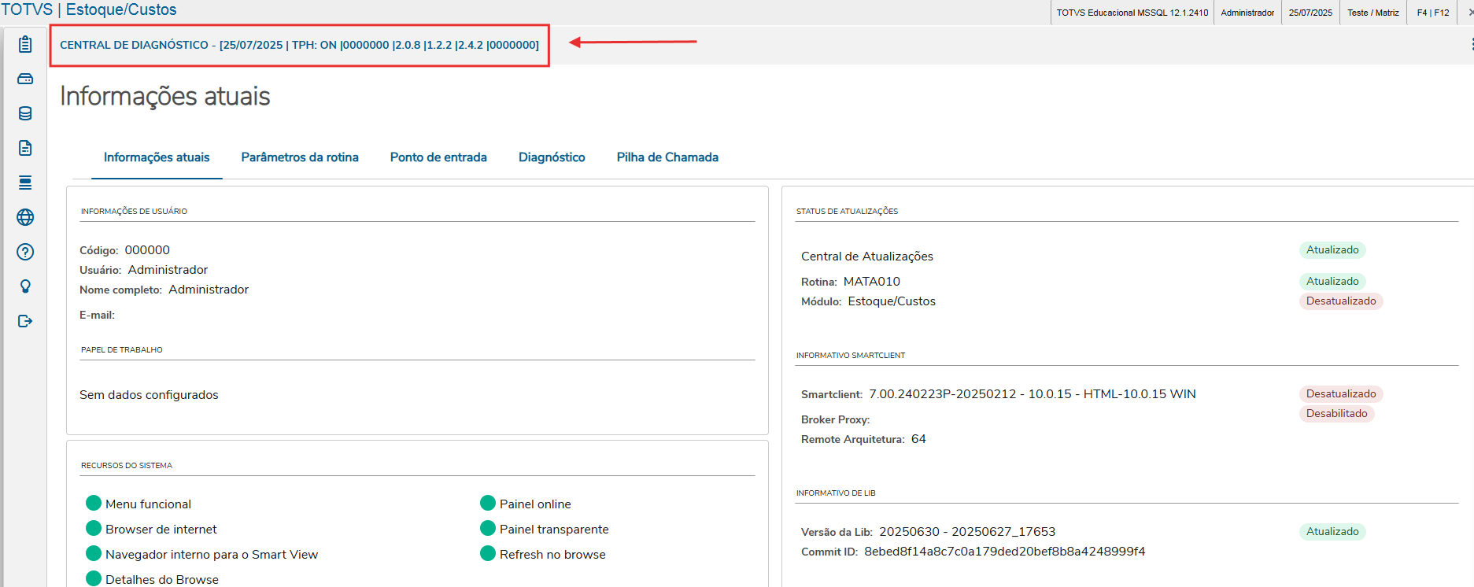
Task: Click the text Sem dados configurados
Action: [x=149, y=395]
